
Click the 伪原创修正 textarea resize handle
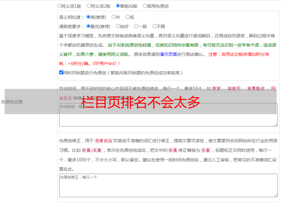275,195
